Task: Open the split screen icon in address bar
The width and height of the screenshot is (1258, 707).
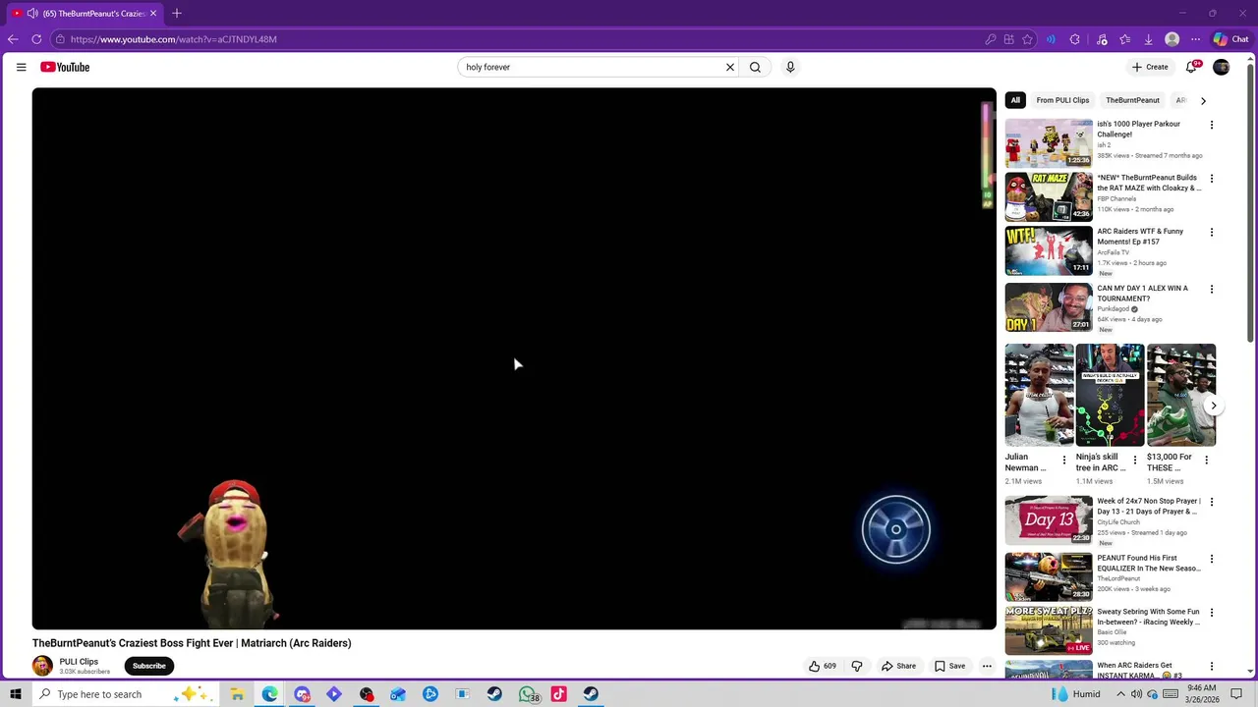Action: click(x=1008, y=39)
